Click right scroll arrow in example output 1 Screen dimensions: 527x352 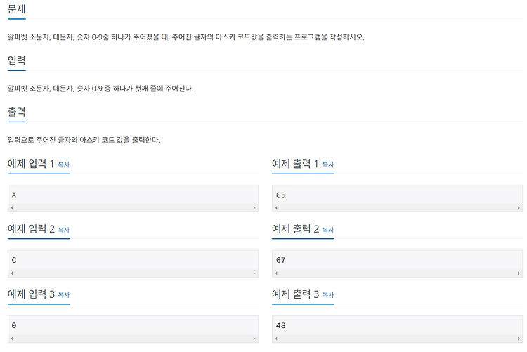pyautogui.click(x=519, y=208)
